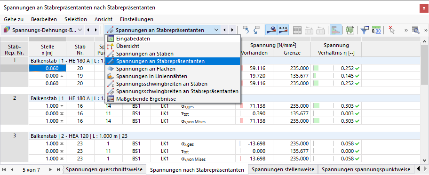Click the Spannungs-Dehnungs colored cube icon
429x175 pixels.
tap(7, 30)
